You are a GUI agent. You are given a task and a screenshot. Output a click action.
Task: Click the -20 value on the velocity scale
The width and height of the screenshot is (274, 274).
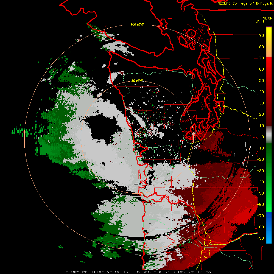(260, 160)
